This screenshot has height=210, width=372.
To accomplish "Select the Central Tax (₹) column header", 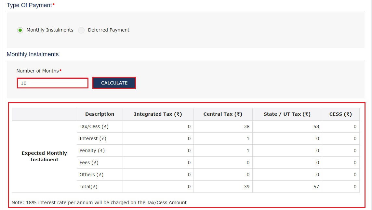I will (x=223, y=114).
